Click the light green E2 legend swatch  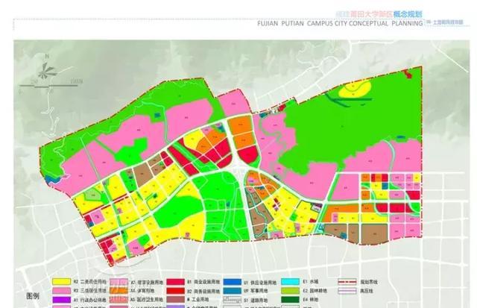tap(290, 291)
